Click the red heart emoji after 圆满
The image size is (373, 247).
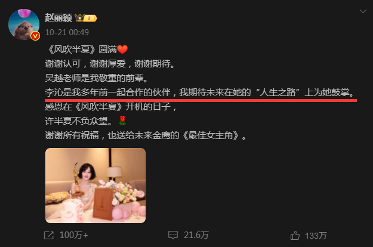(x=122, y=50)
